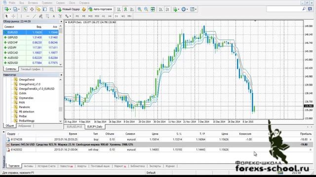
Task: Delete sell stop order 61428302 with X
Action: [x=311, y=149]
